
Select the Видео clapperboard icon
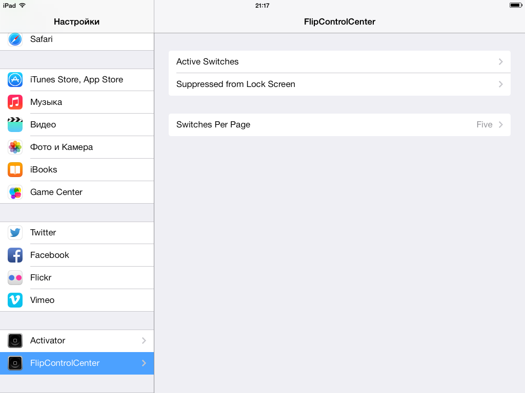coord(15,125)
